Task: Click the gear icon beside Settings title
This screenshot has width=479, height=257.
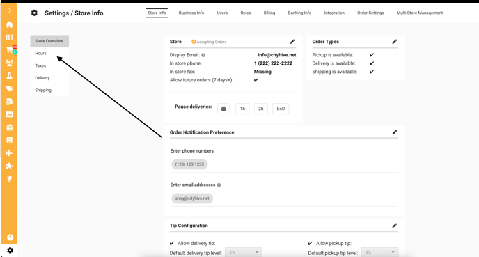Action: (x=34, y=13)
